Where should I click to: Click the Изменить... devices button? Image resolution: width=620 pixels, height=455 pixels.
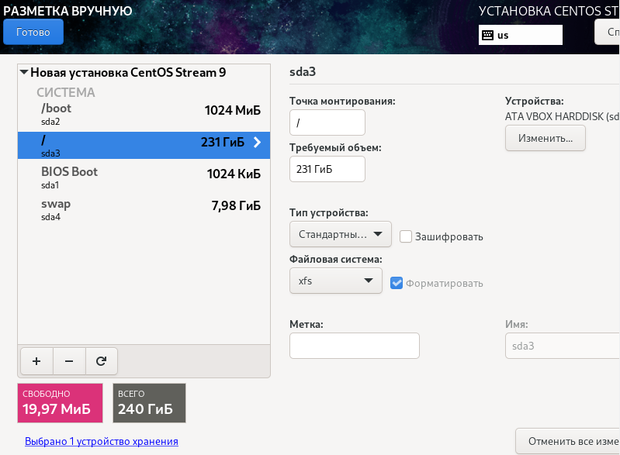(545, 138)
